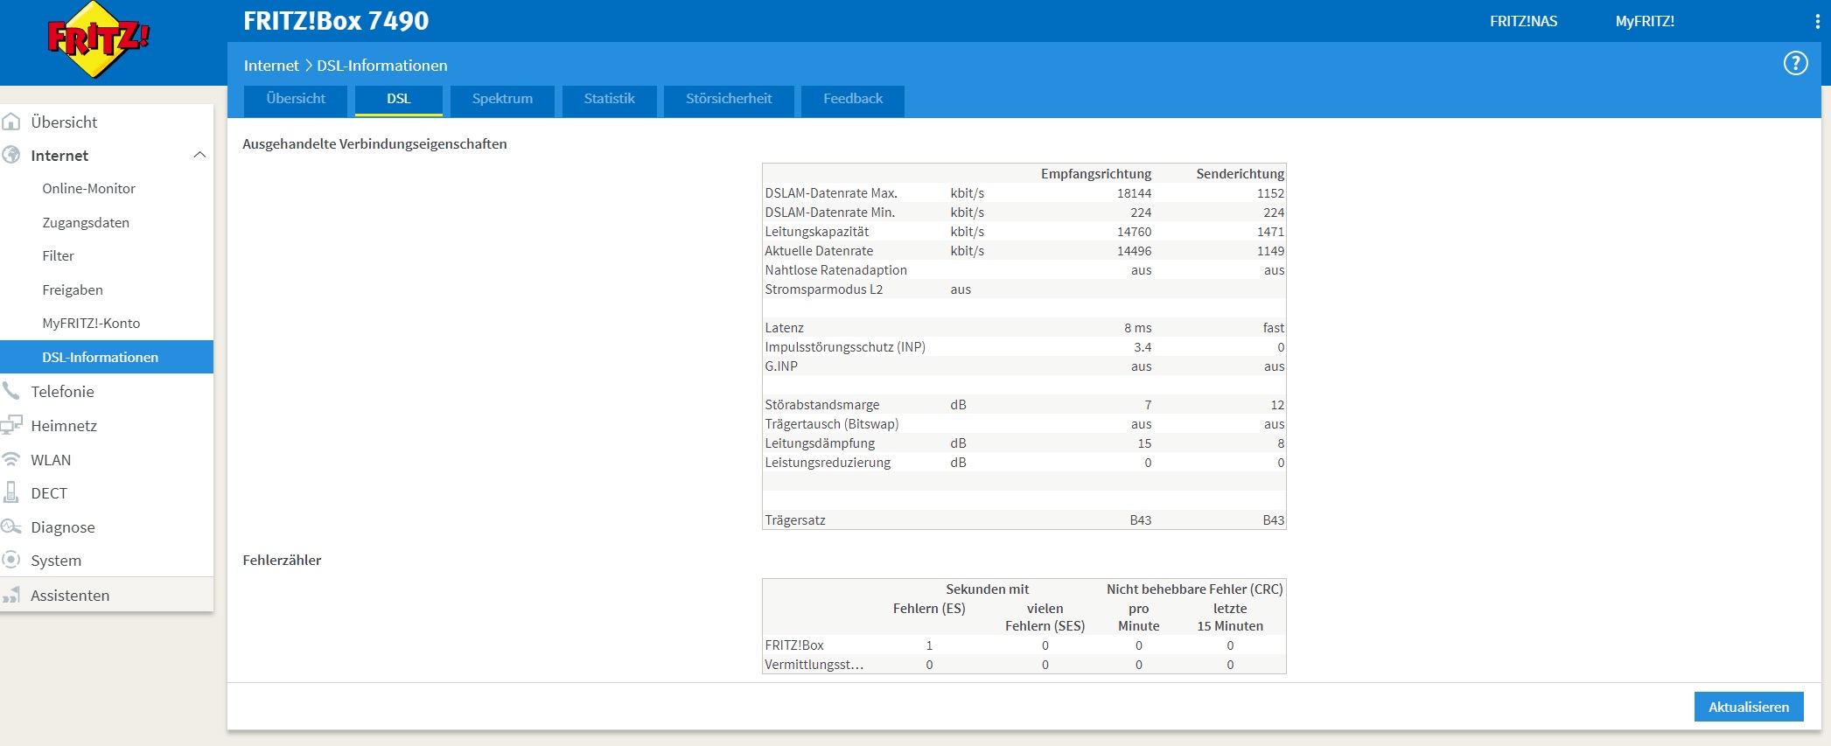Click the house icon beside Übersicht
This screenshot has width=1831, height=746.
click(x=11, y=122)
